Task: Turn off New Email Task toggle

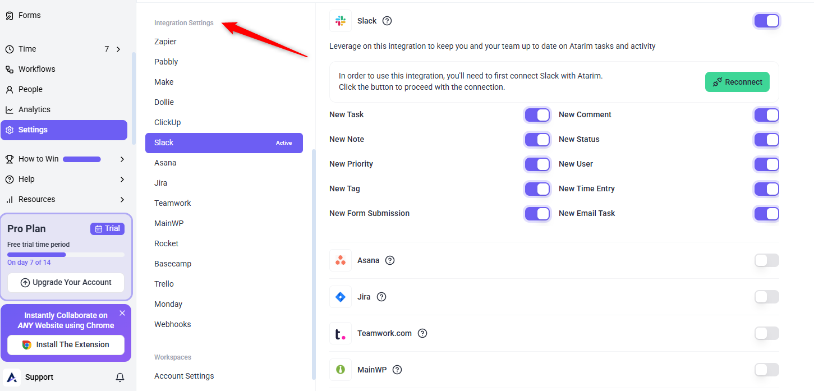Action: tap(766, 214)
